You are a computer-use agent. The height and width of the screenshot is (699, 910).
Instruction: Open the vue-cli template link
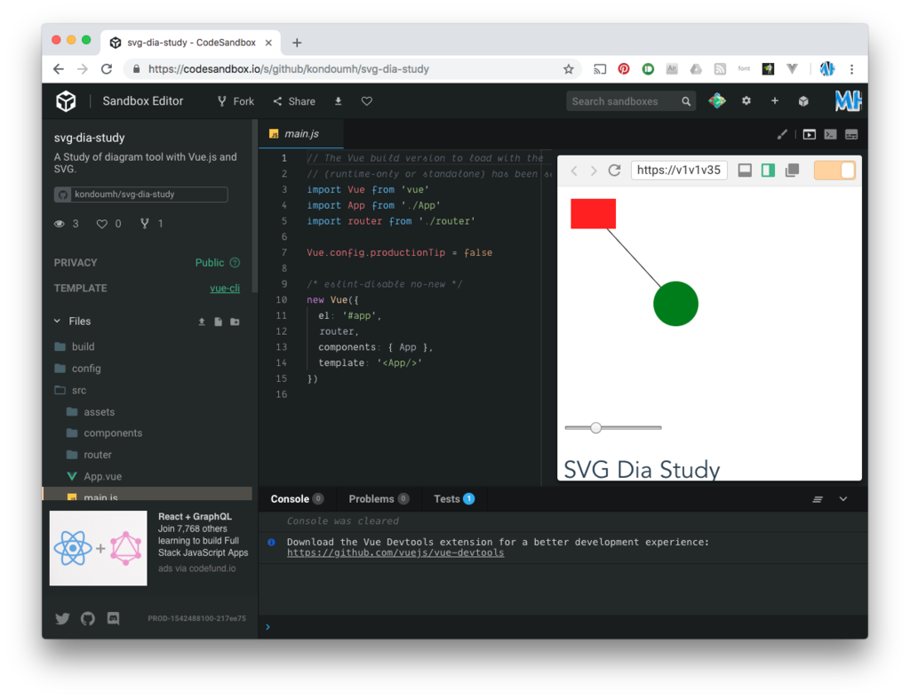pyautogui.click(x=225, y=289)
